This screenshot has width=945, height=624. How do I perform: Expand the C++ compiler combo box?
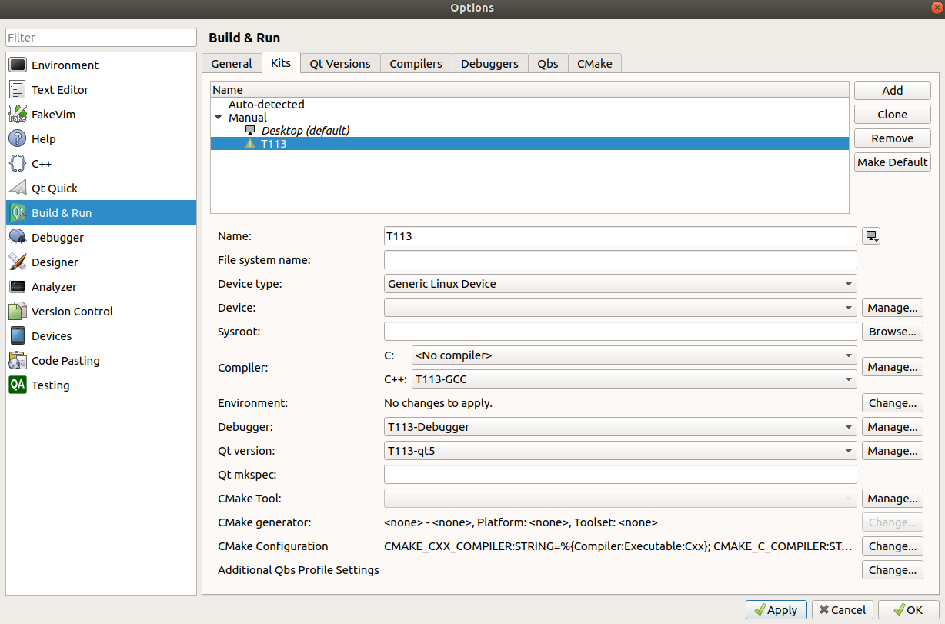pos(634,379)
